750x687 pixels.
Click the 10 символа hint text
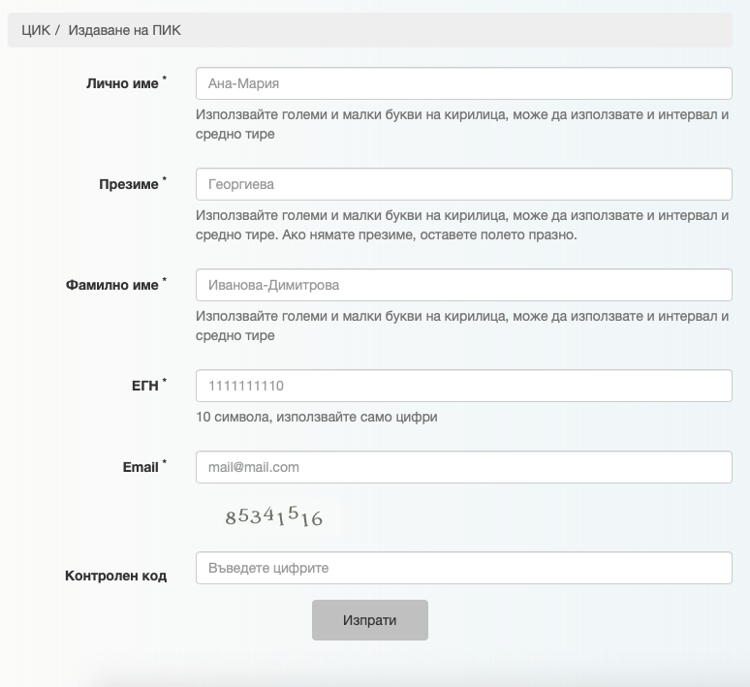[x=317, y=417]
